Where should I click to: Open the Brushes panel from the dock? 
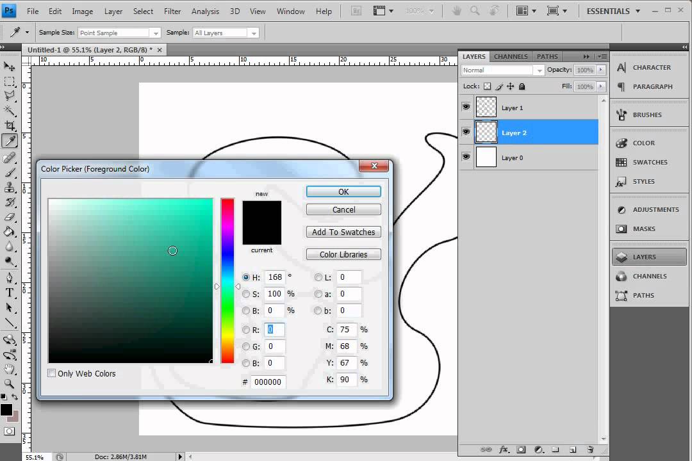point(648,115)
